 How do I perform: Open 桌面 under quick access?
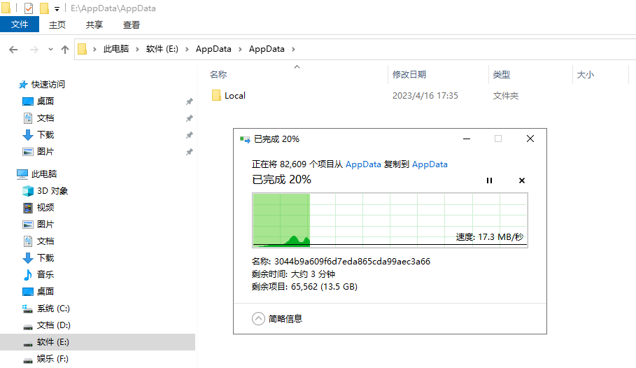click(45, 101)
